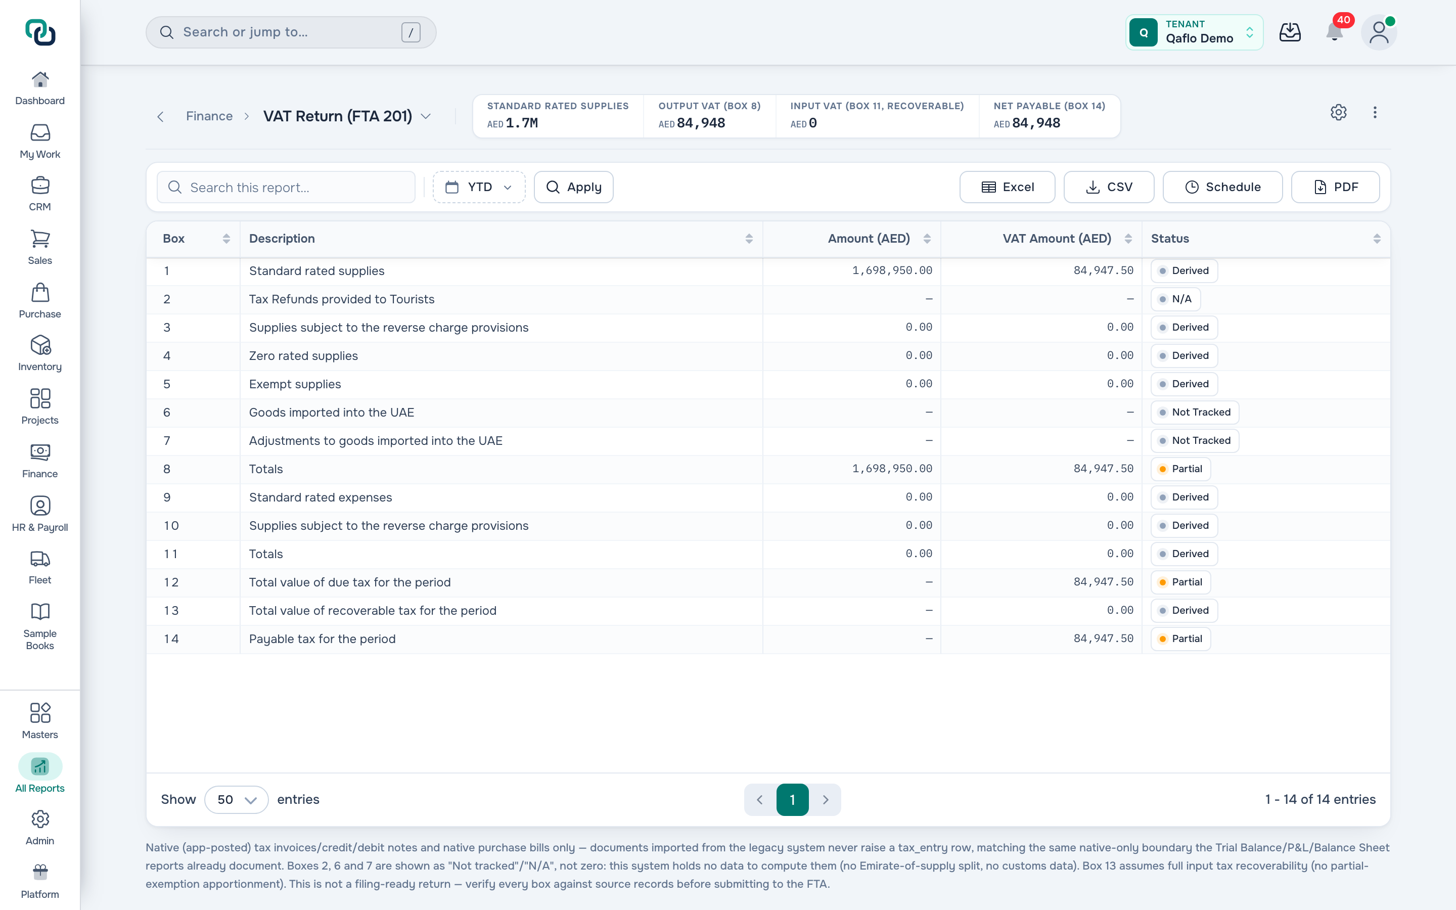Open the HR & Payroll module
The height and width of the screenshot is (910, 1456).
pos(40,515)
